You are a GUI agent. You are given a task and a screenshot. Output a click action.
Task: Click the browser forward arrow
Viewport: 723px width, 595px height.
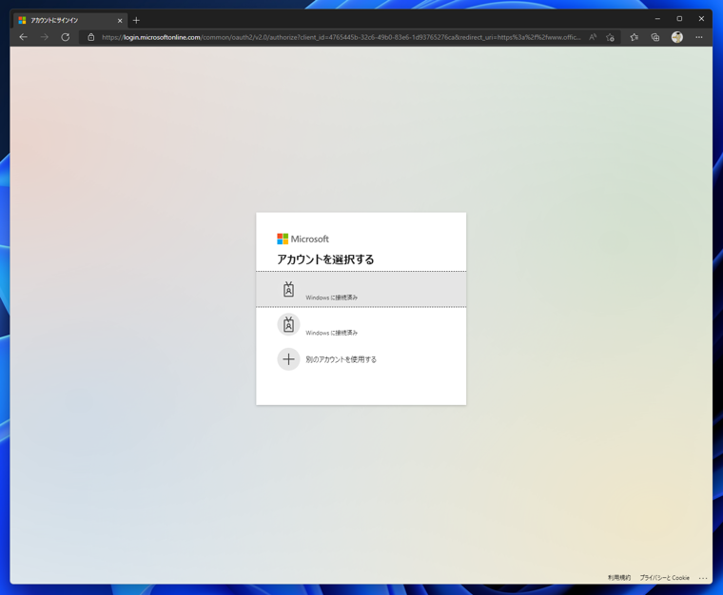pyautogui.click(x=45, y=37)
